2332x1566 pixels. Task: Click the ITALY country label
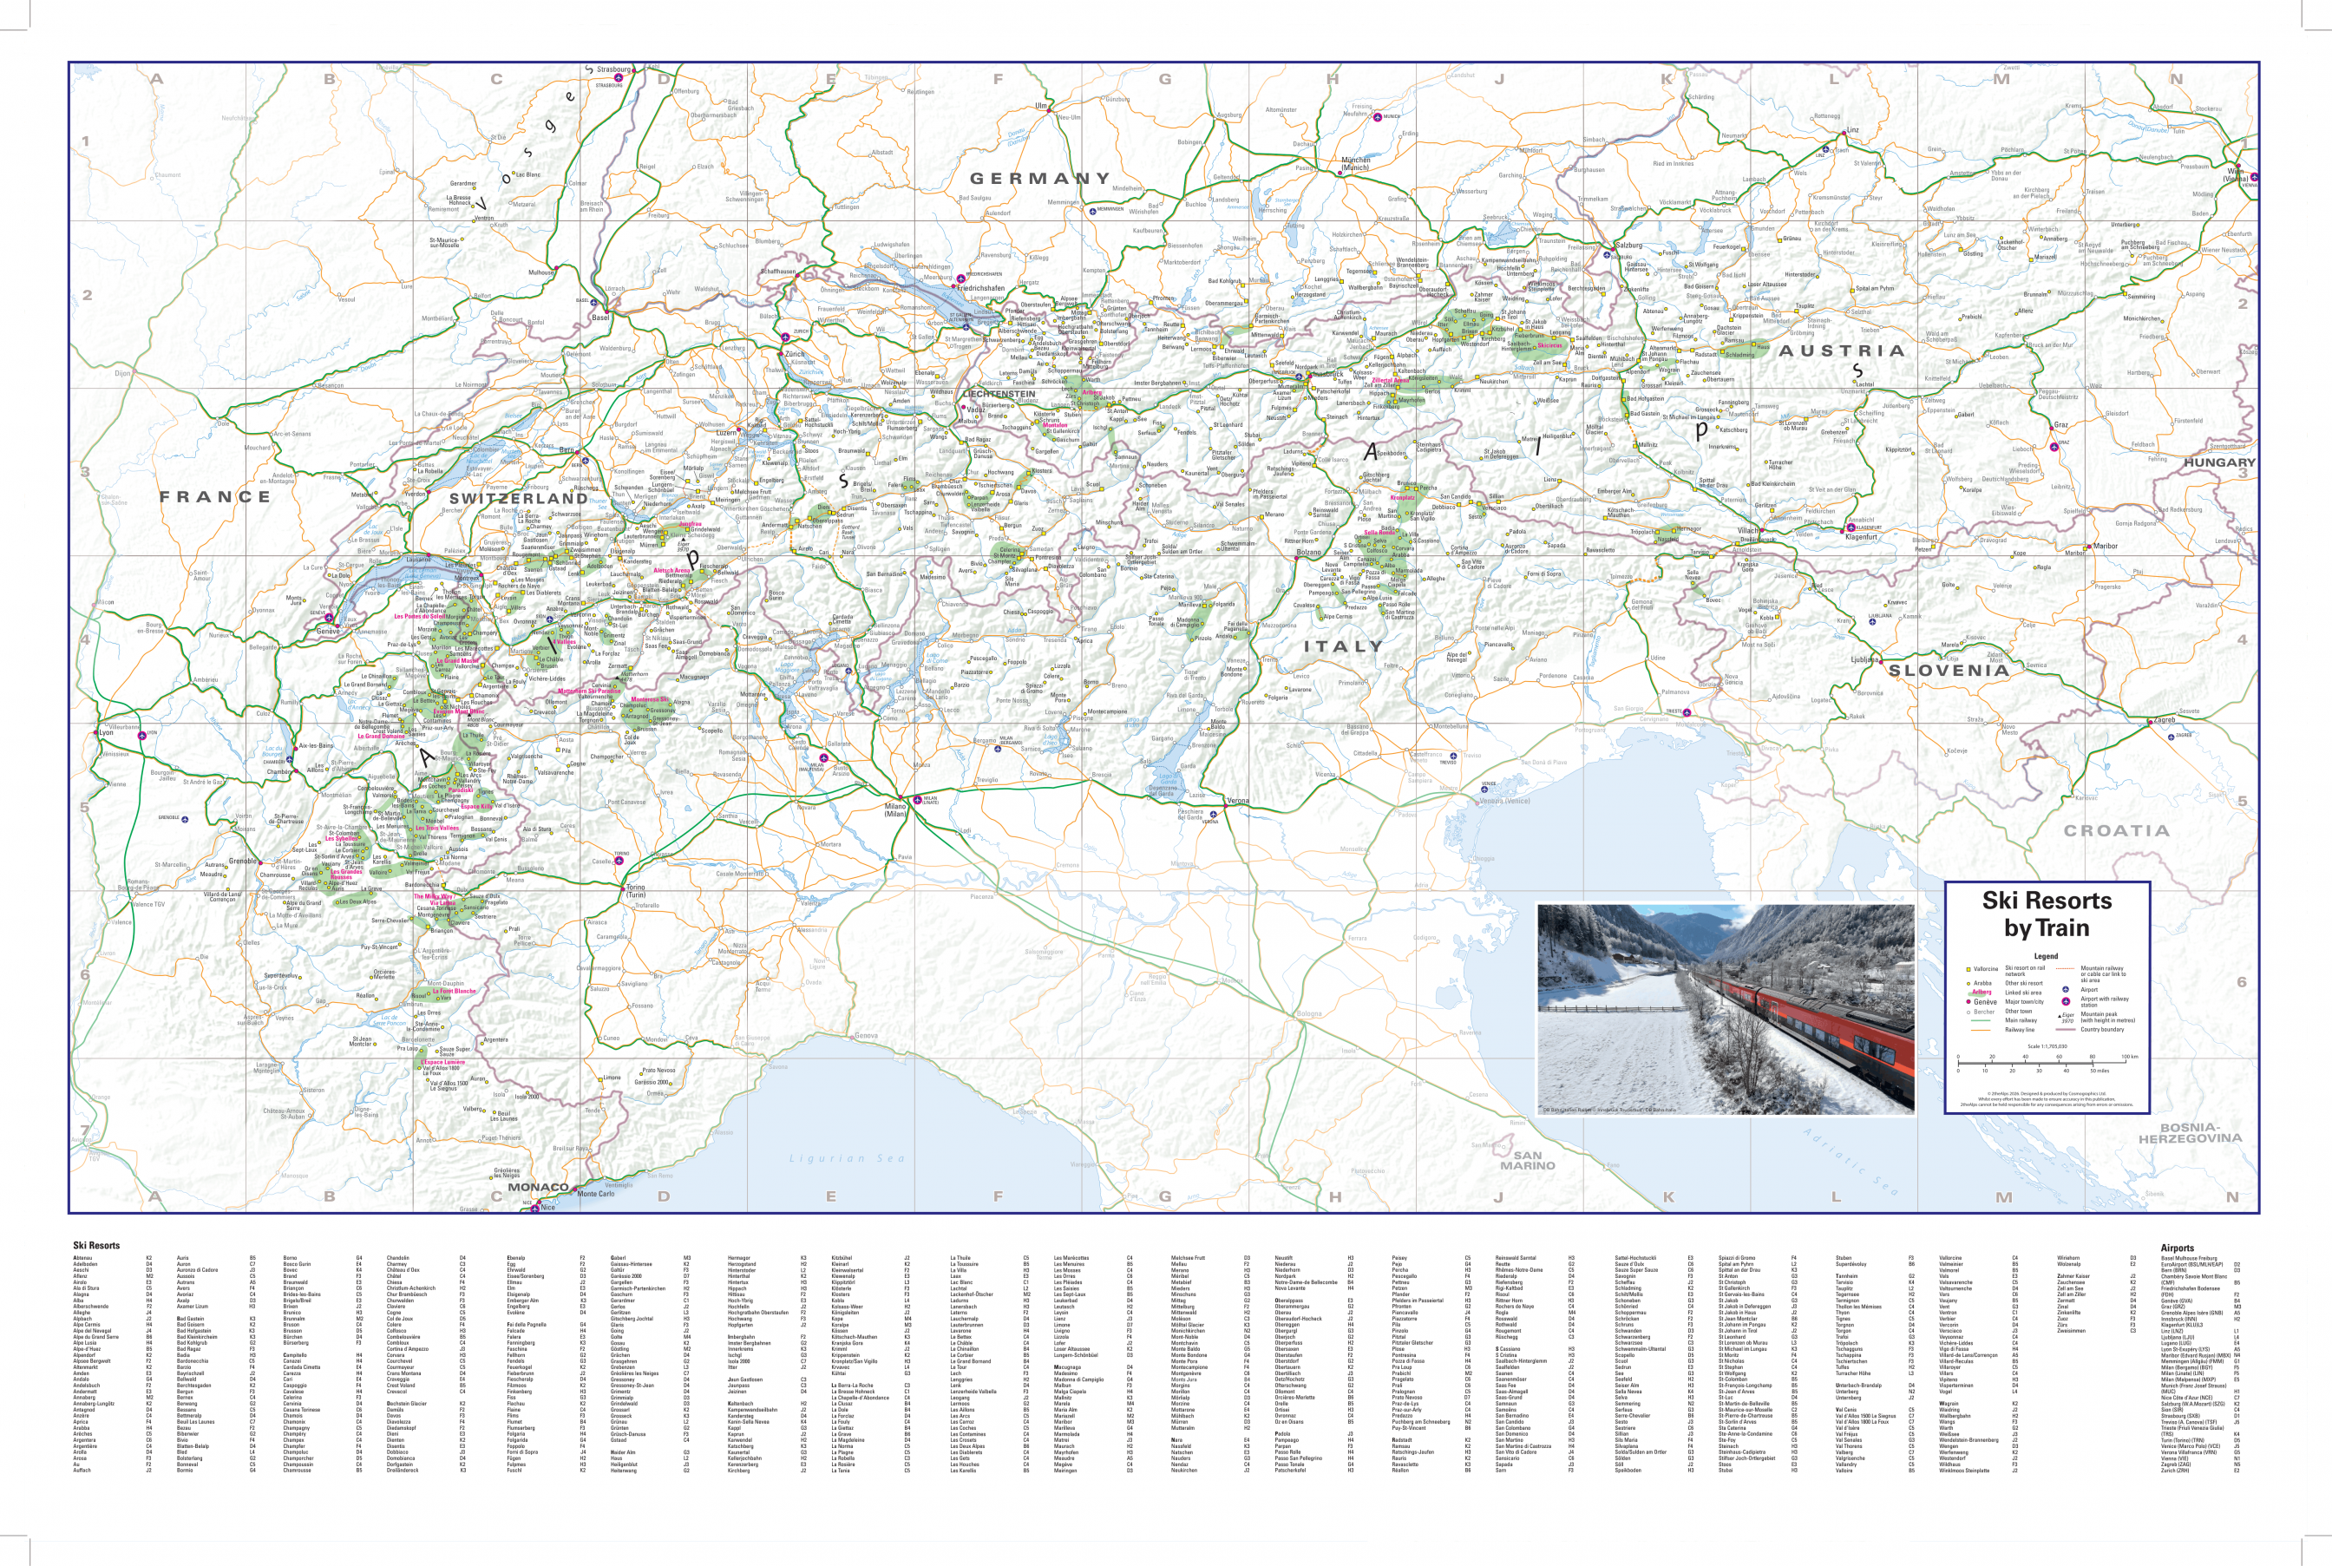tap(1343, 646)
